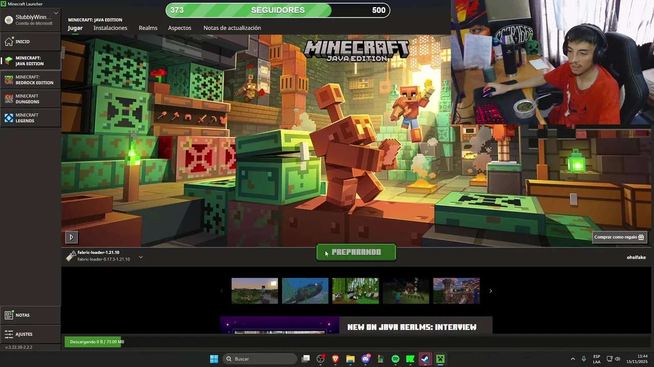Open Task View on taskbar
This screenshot has width=654, height=367.
[306, 359]
